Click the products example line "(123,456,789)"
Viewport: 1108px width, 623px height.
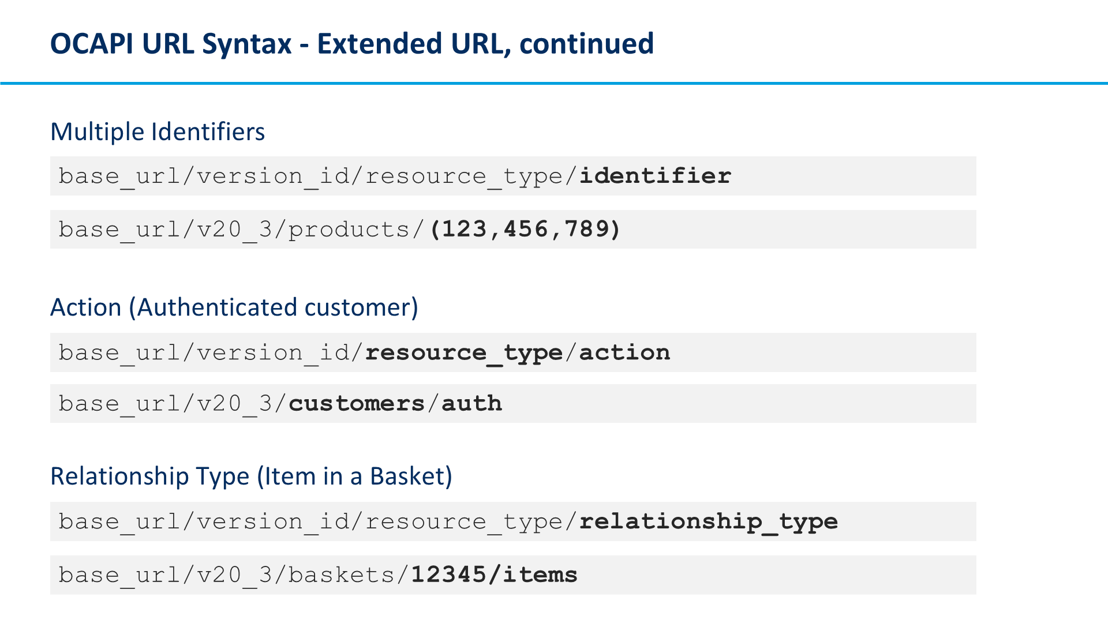coord(513,230)
